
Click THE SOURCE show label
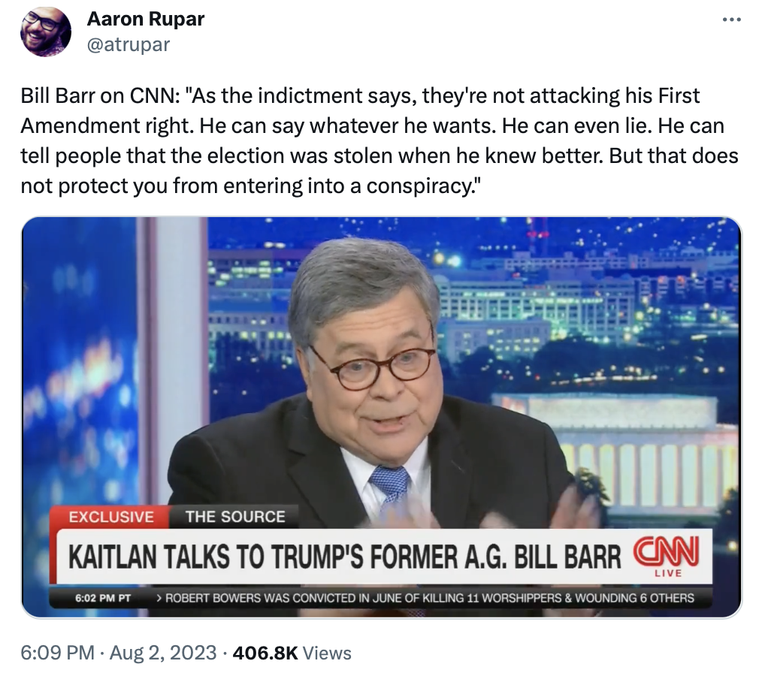coord(235,517)
